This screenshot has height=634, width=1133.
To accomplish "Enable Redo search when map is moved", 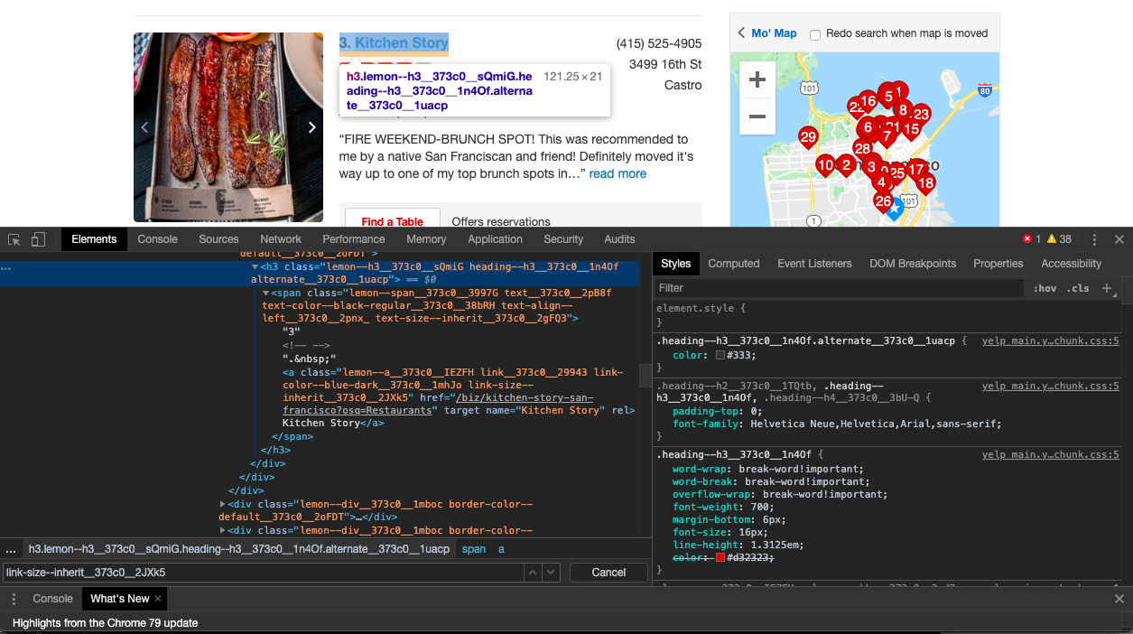I will coord(815,33).
